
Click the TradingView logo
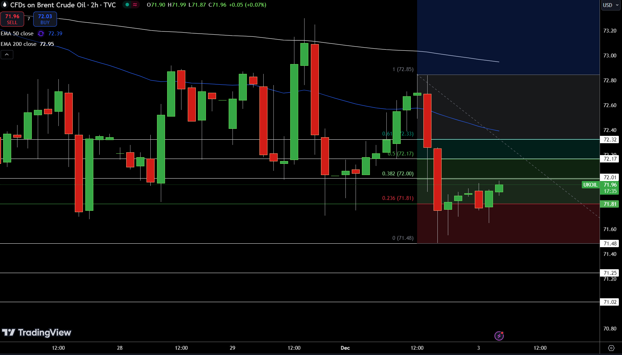[x=36, y=333]
